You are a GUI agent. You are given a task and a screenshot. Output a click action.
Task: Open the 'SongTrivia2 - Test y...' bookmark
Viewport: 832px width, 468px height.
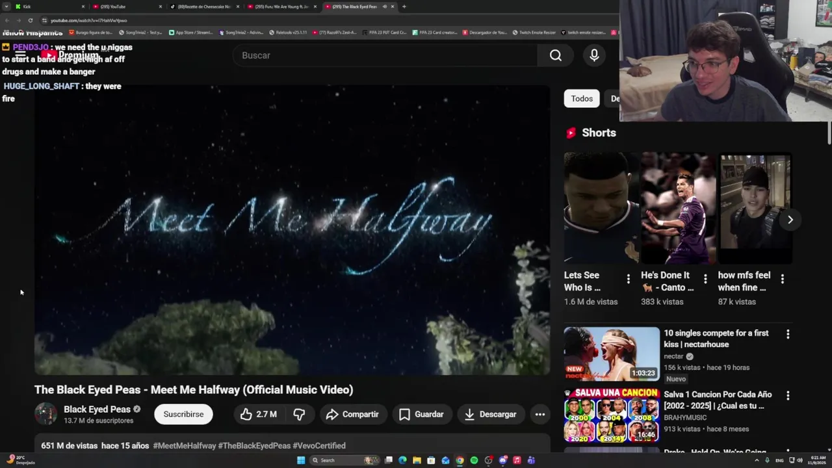pyautogui.click(x=140, y=32)
